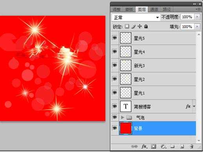Create a new layer group

pyautogui.click(x=172, y=146)
